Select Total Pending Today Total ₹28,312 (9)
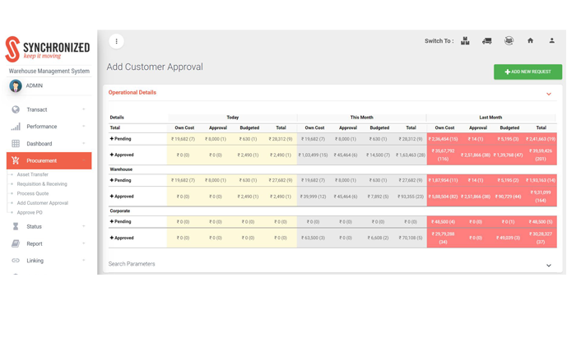Screen dimensions: 567x338 pos(281,139)
